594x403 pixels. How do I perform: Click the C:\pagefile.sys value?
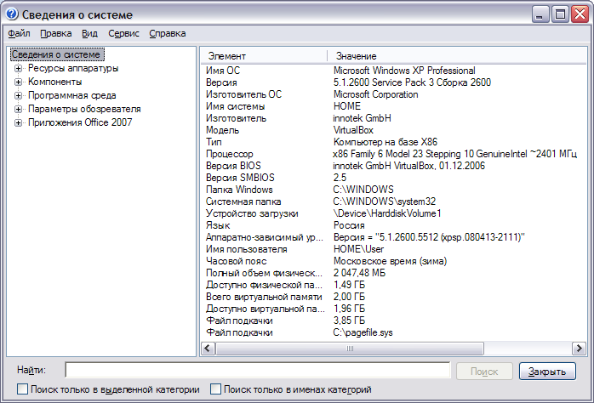[x=363, y=333]
